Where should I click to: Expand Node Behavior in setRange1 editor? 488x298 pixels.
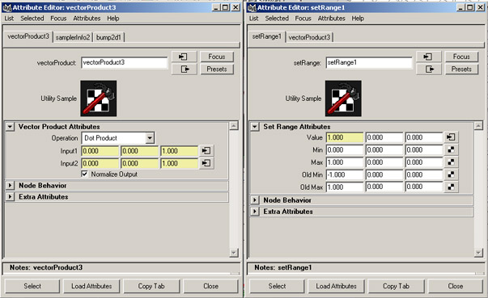pos(255,200)
